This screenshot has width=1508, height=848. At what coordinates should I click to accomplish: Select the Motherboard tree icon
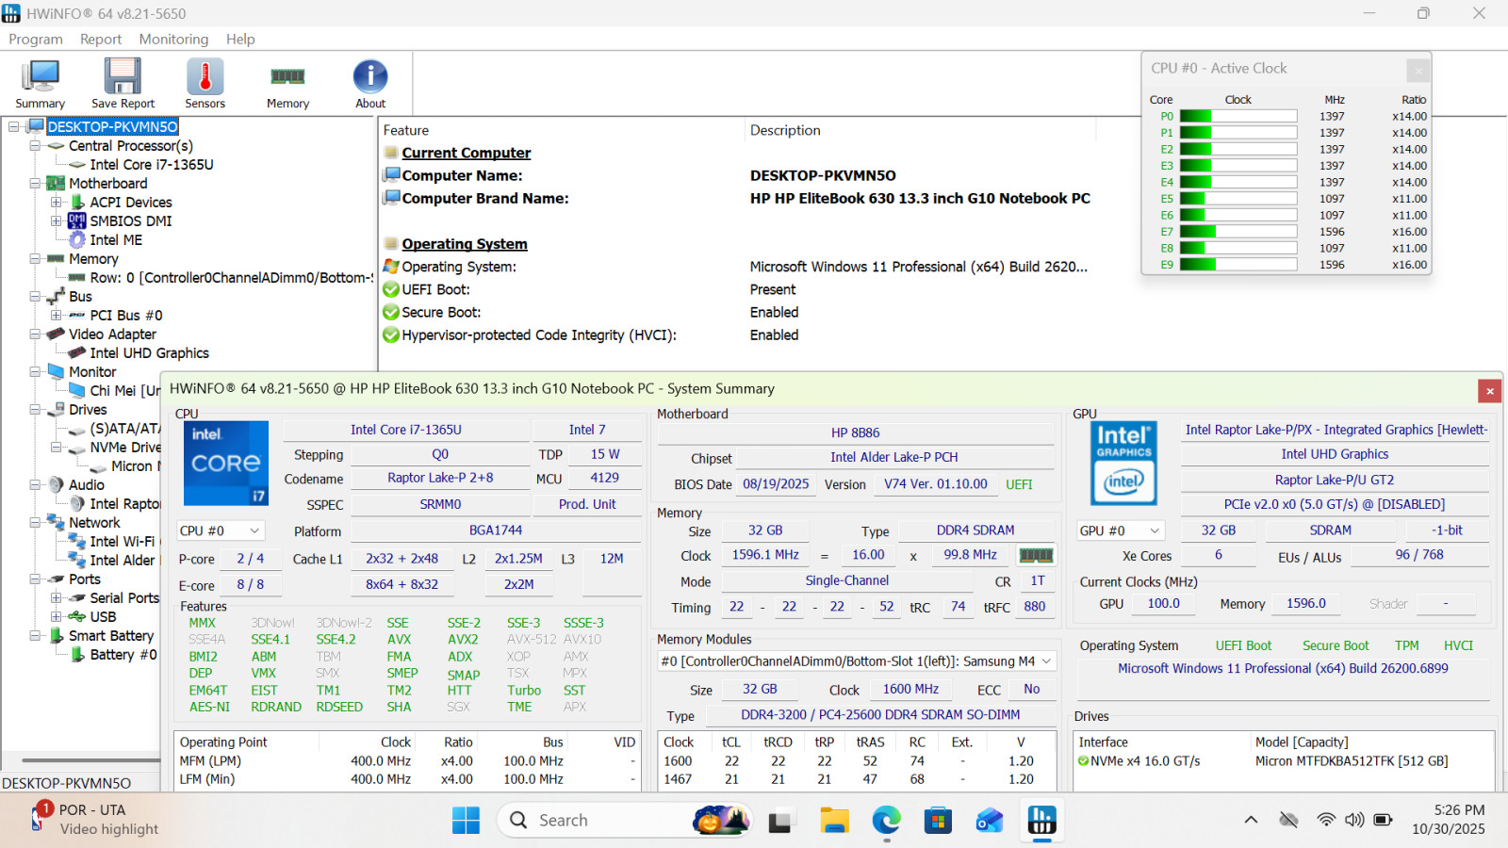coord(56,184)
